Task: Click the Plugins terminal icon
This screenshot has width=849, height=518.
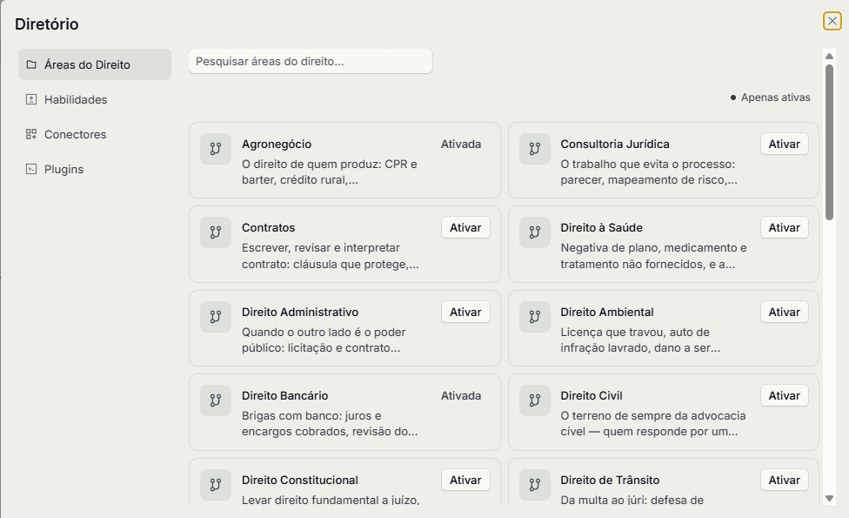Action: point(31,169)
